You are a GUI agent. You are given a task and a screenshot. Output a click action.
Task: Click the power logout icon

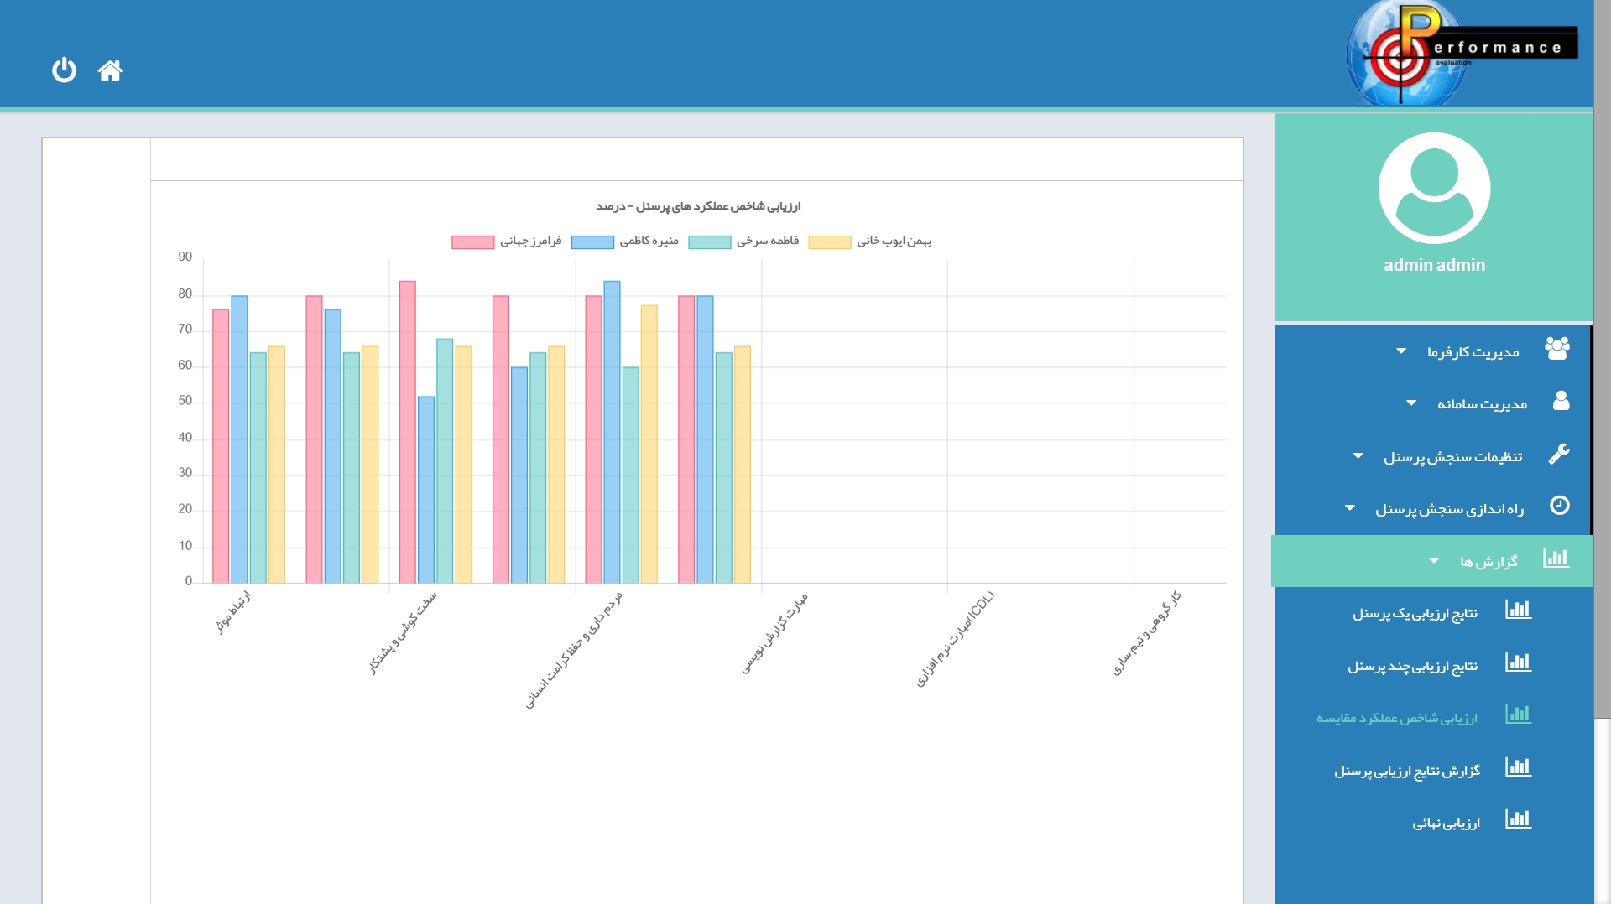[64, 70]
